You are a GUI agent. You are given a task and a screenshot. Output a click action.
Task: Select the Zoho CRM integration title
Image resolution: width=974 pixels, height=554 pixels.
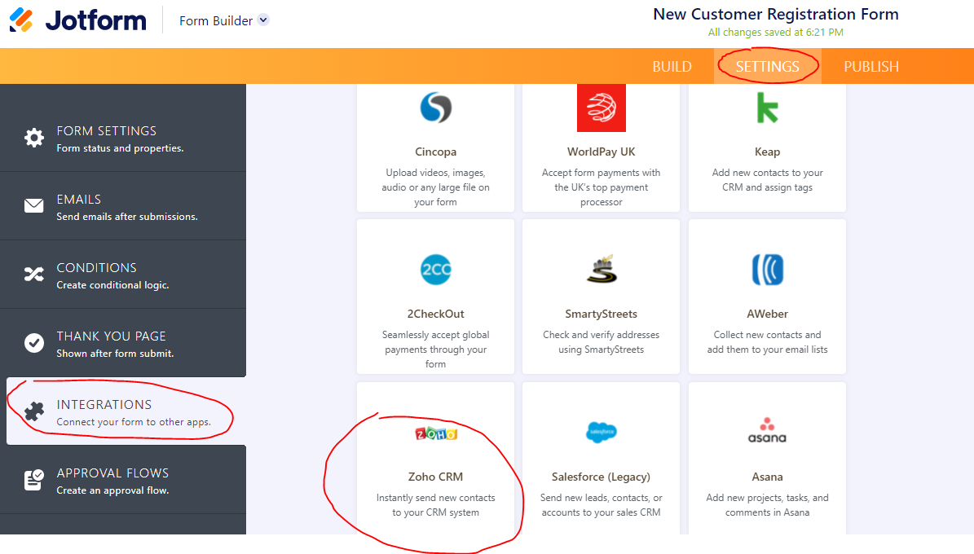(435, 477)
